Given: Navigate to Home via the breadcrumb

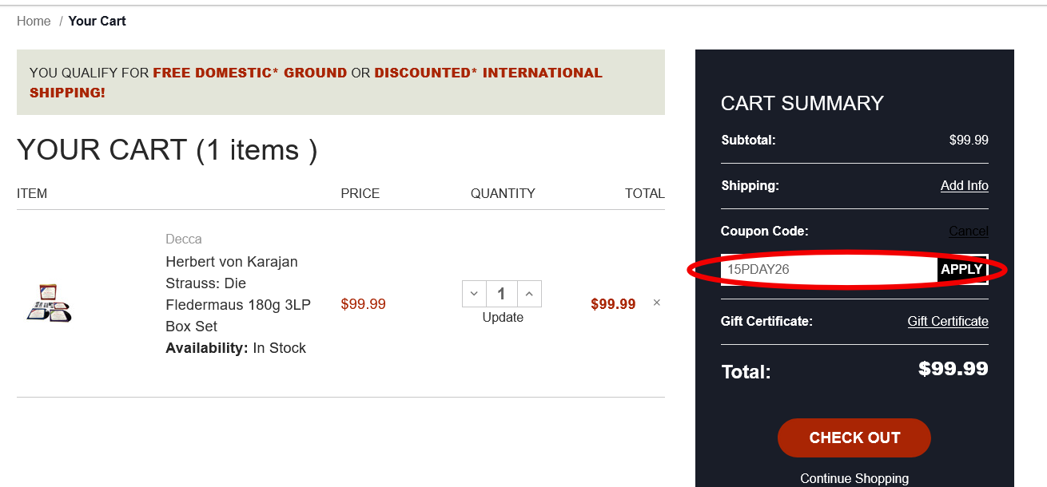Looking at the screenshot, I should pos(34,21).
